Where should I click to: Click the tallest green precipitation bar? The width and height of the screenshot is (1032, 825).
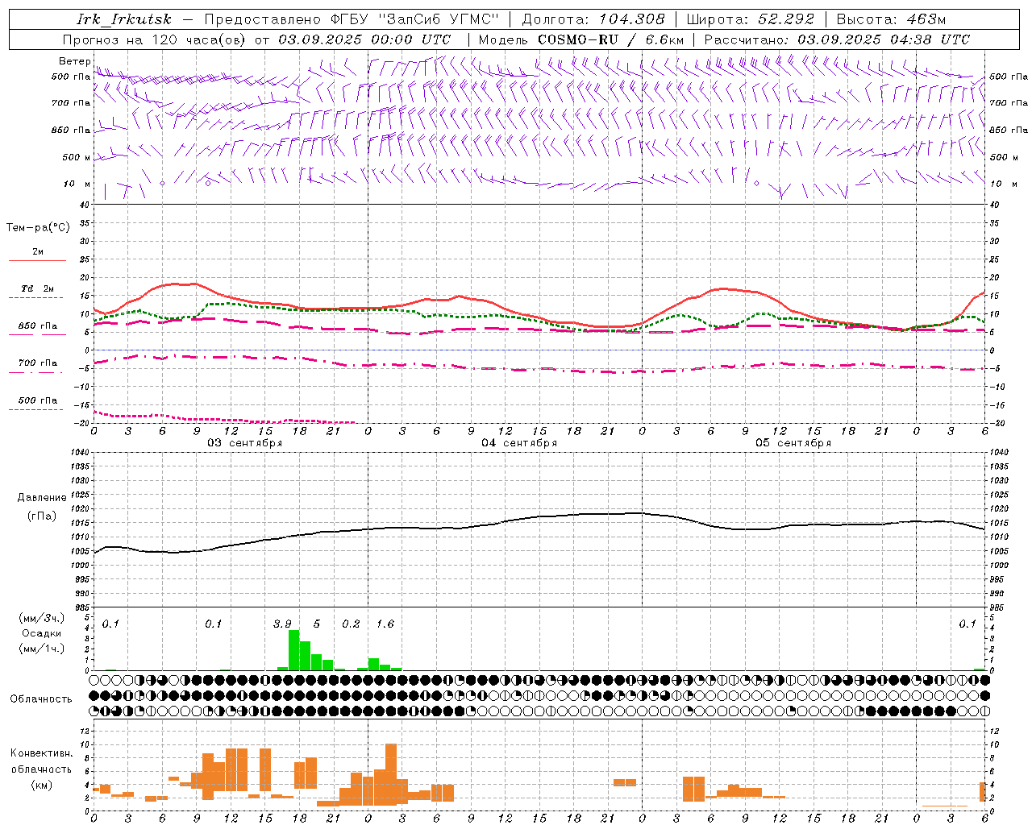pos(294,649)
